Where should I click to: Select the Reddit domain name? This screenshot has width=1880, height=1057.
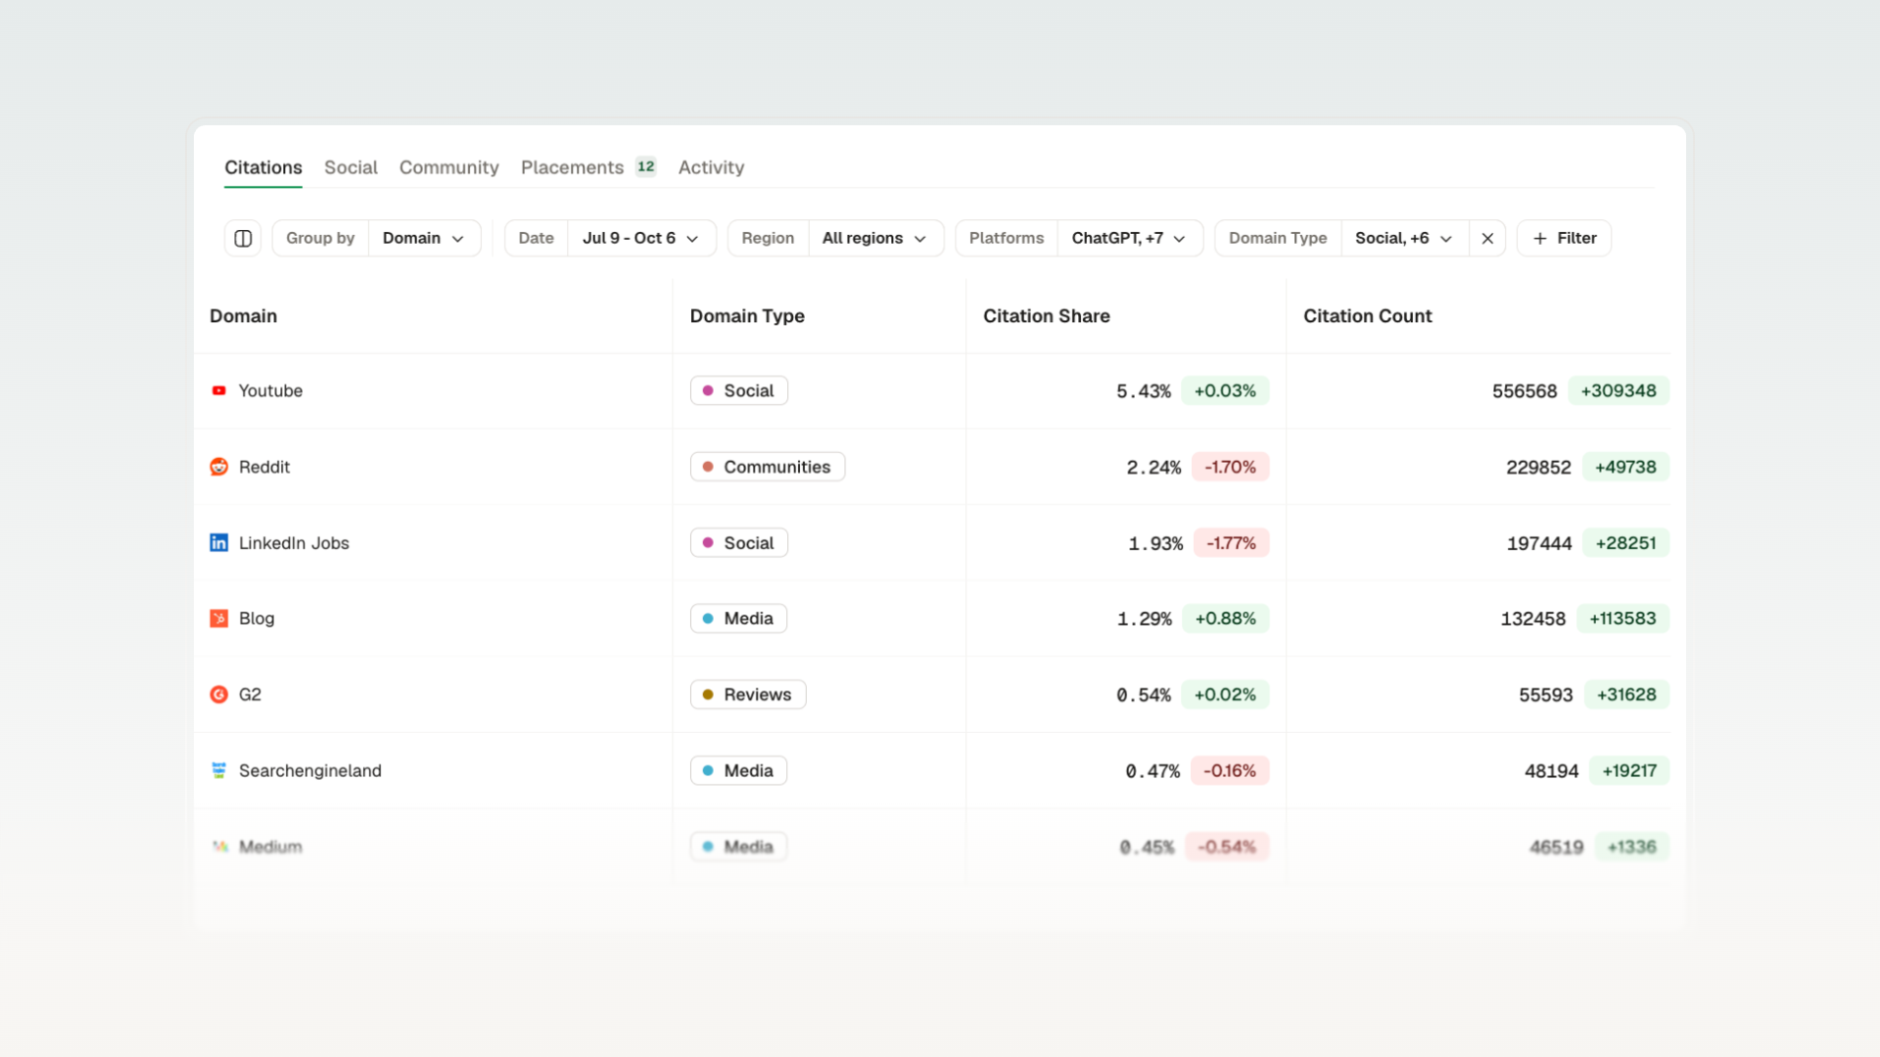(264, 467)
